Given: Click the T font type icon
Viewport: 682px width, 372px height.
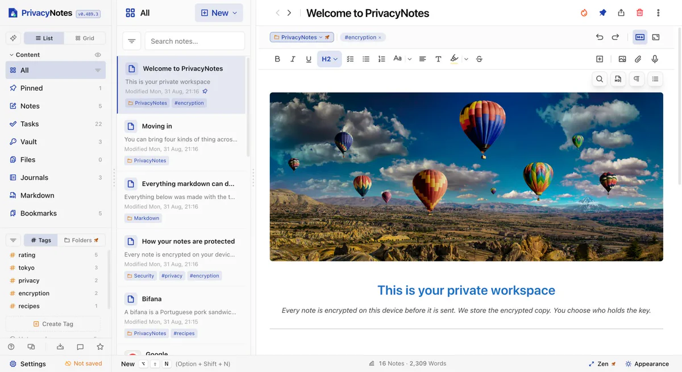Looking at the screenshot, I should [x=438, y=59].
